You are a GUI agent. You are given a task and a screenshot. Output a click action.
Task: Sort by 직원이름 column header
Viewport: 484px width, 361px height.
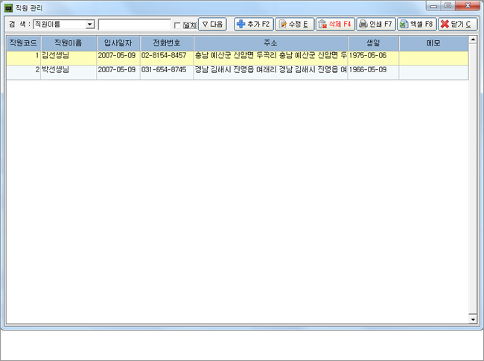pyautogui.click(x=69, y=43)
